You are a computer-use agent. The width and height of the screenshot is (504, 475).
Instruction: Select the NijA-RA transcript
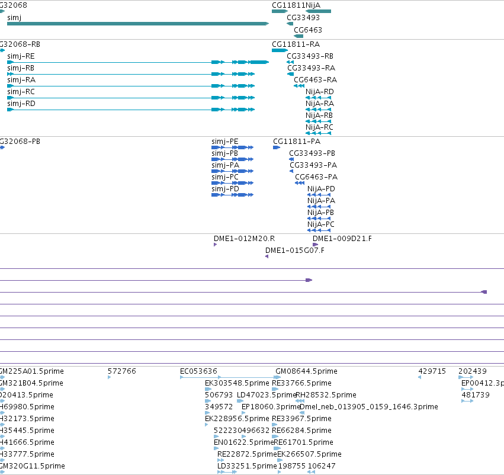(x=318, y=110)
